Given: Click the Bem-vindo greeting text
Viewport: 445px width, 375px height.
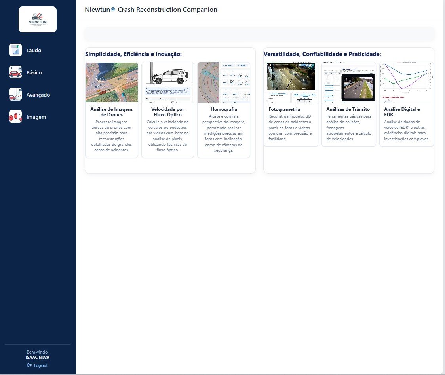Looking at the screenshot, I should (x=38, y=352).
